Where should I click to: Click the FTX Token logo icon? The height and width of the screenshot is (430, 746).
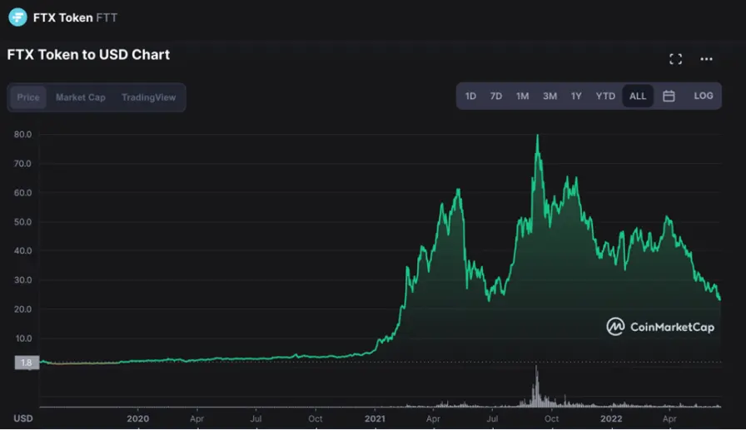point(17,17)
